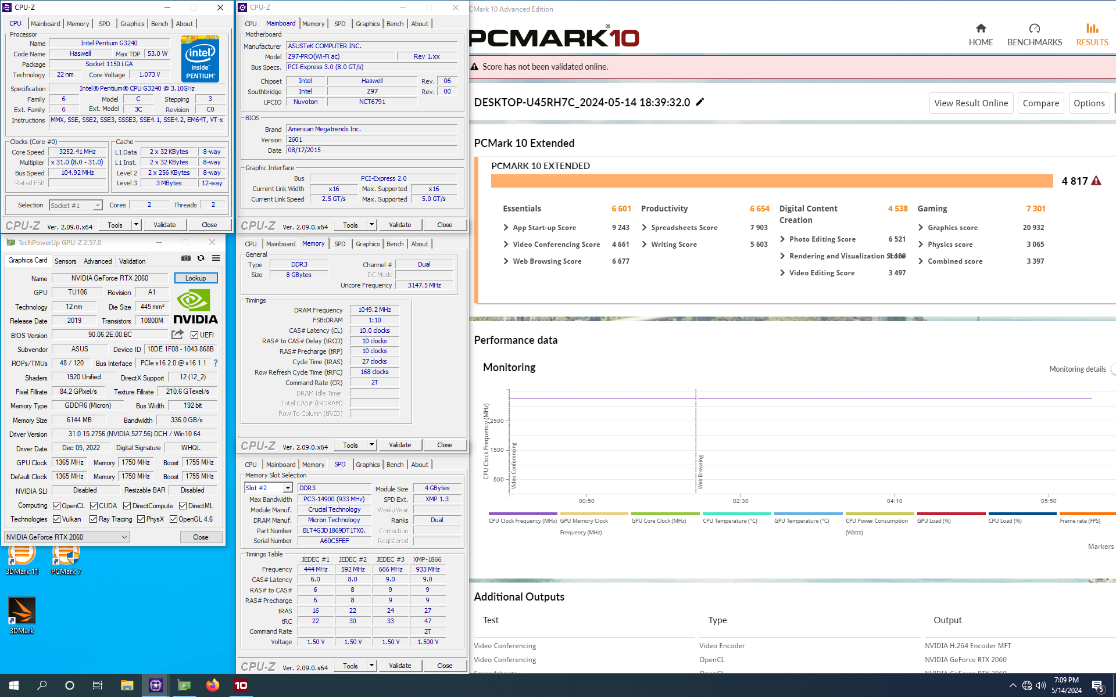The image size is (1116, 697).
Task: Switch to PCMark 10 taskbar icon
Action: pyautogui.click(x=241, y=685)
